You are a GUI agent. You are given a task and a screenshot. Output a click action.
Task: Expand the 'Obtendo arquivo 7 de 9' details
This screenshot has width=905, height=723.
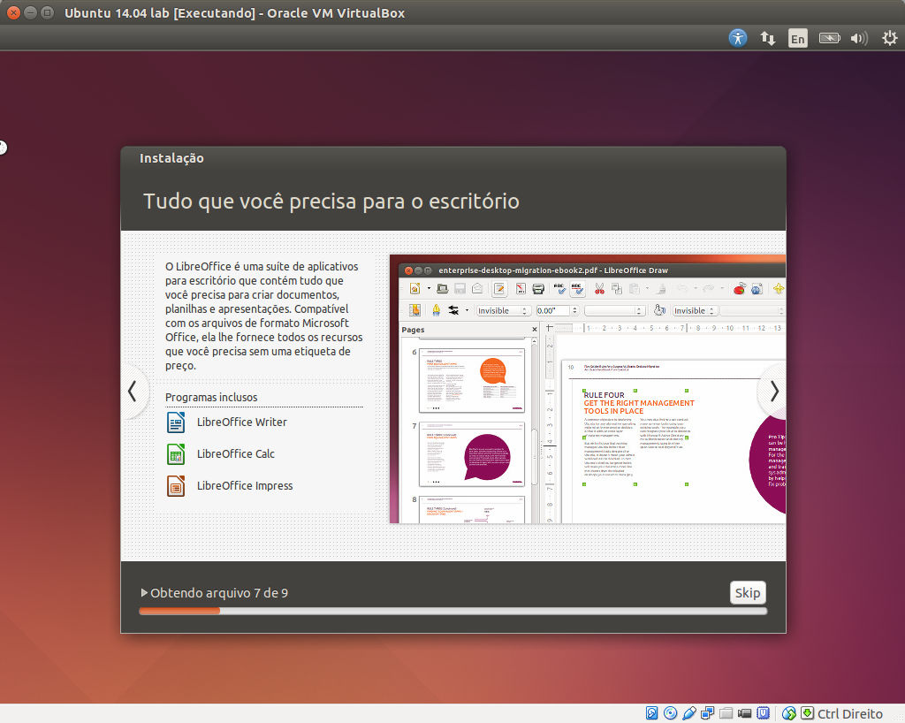144,592
